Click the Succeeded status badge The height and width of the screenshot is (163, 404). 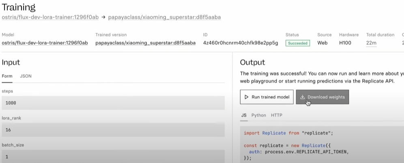(x=297, y=43)
